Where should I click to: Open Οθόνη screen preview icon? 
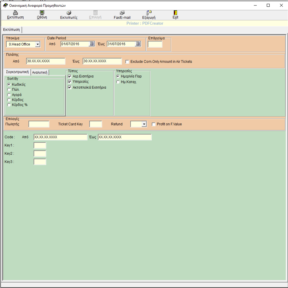point(42,13)
